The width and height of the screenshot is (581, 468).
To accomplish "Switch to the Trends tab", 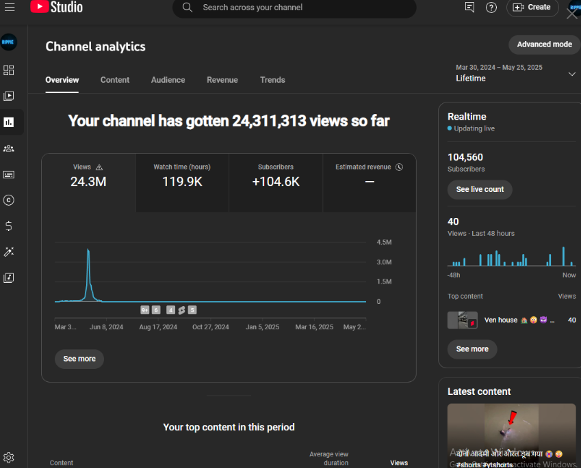I will point(272,80).
